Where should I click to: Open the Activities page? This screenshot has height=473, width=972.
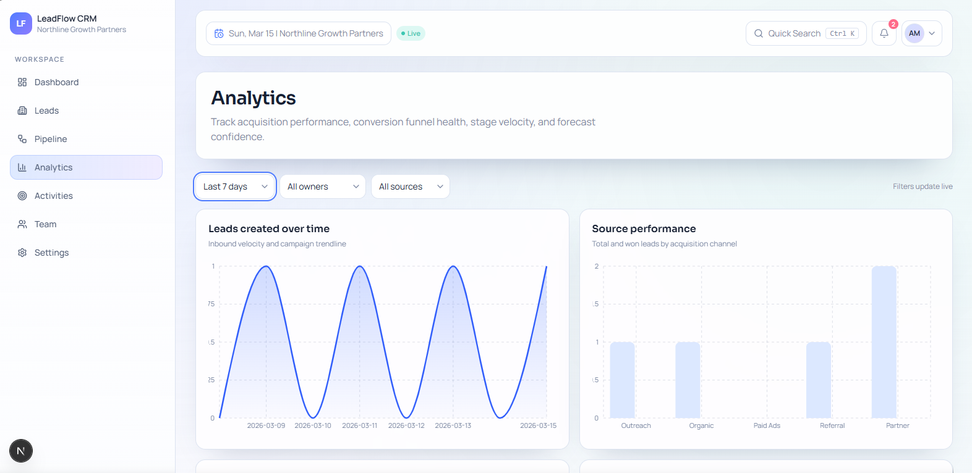[x=86, y=196]
